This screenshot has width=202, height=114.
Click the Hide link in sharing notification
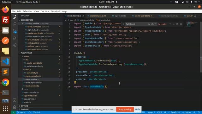tap(138, 109)
